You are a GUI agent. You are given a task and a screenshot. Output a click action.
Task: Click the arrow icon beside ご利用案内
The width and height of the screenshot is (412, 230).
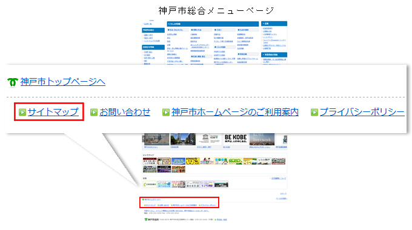pos(166,113)
